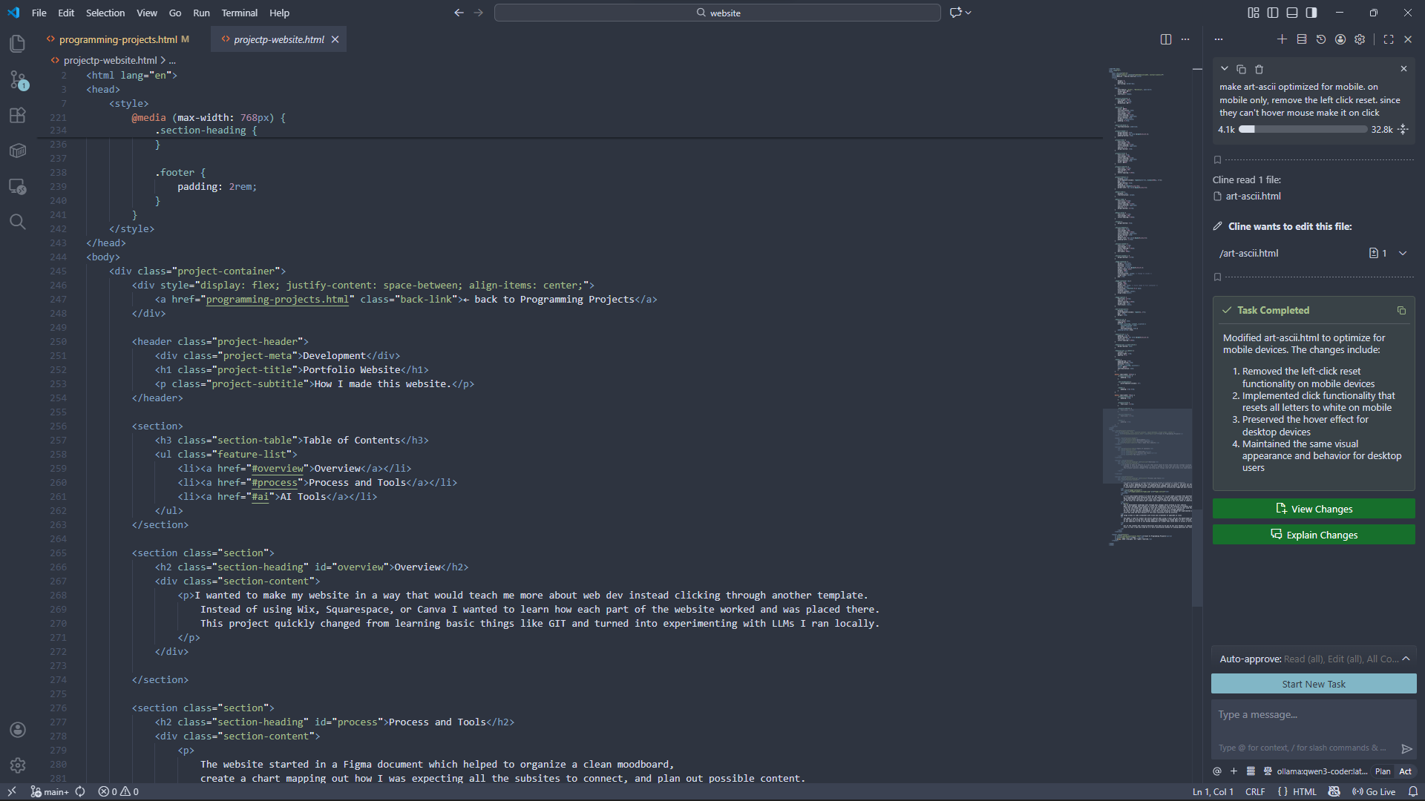Launch server with Go Live

(1373, 791)
